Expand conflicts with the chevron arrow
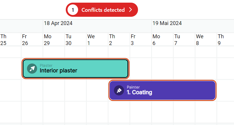 tap(131, 10)
